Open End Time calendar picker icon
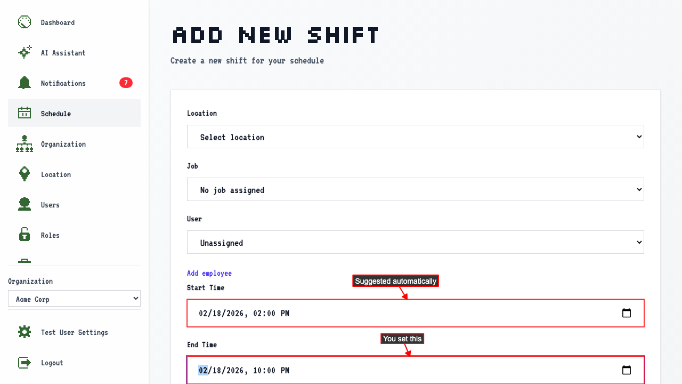Viewport: 682px width, 384px height. coord(627,370)
